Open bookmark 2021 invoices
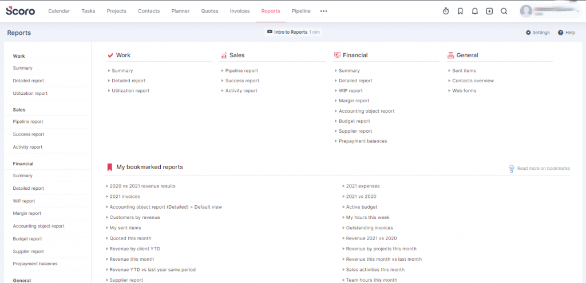Viewport: 586px width, 283px height. (x=125, y=196)
